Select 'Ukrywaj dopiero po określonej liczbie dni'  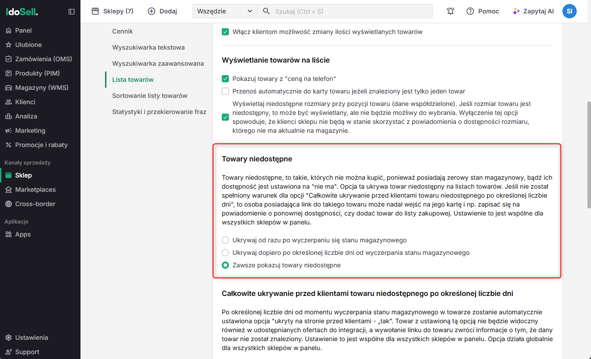coord(225,253)
